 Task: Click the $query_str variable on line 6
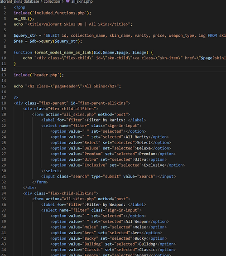[x=25, y=36]
